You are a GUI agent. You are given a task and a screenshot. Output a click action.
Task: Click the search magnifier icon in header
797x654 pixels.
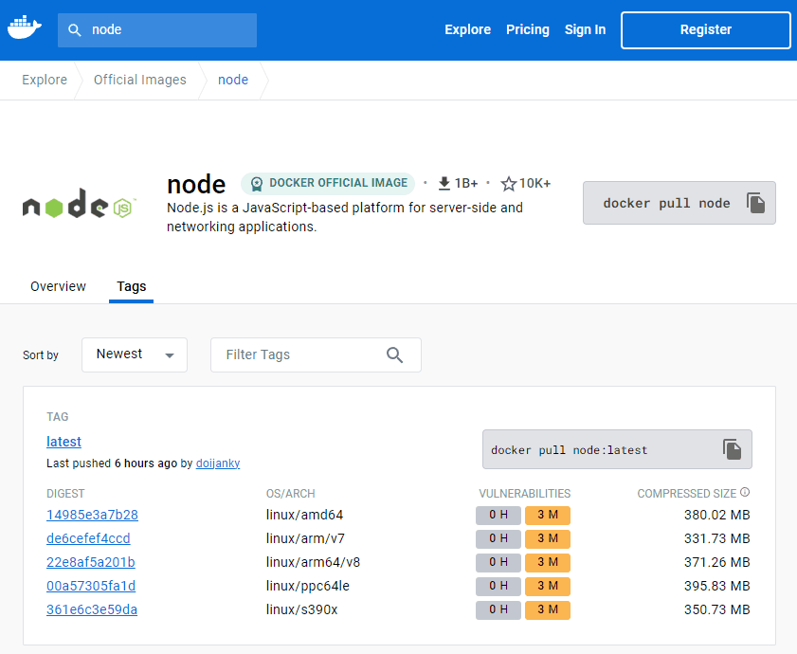point(75,30)
